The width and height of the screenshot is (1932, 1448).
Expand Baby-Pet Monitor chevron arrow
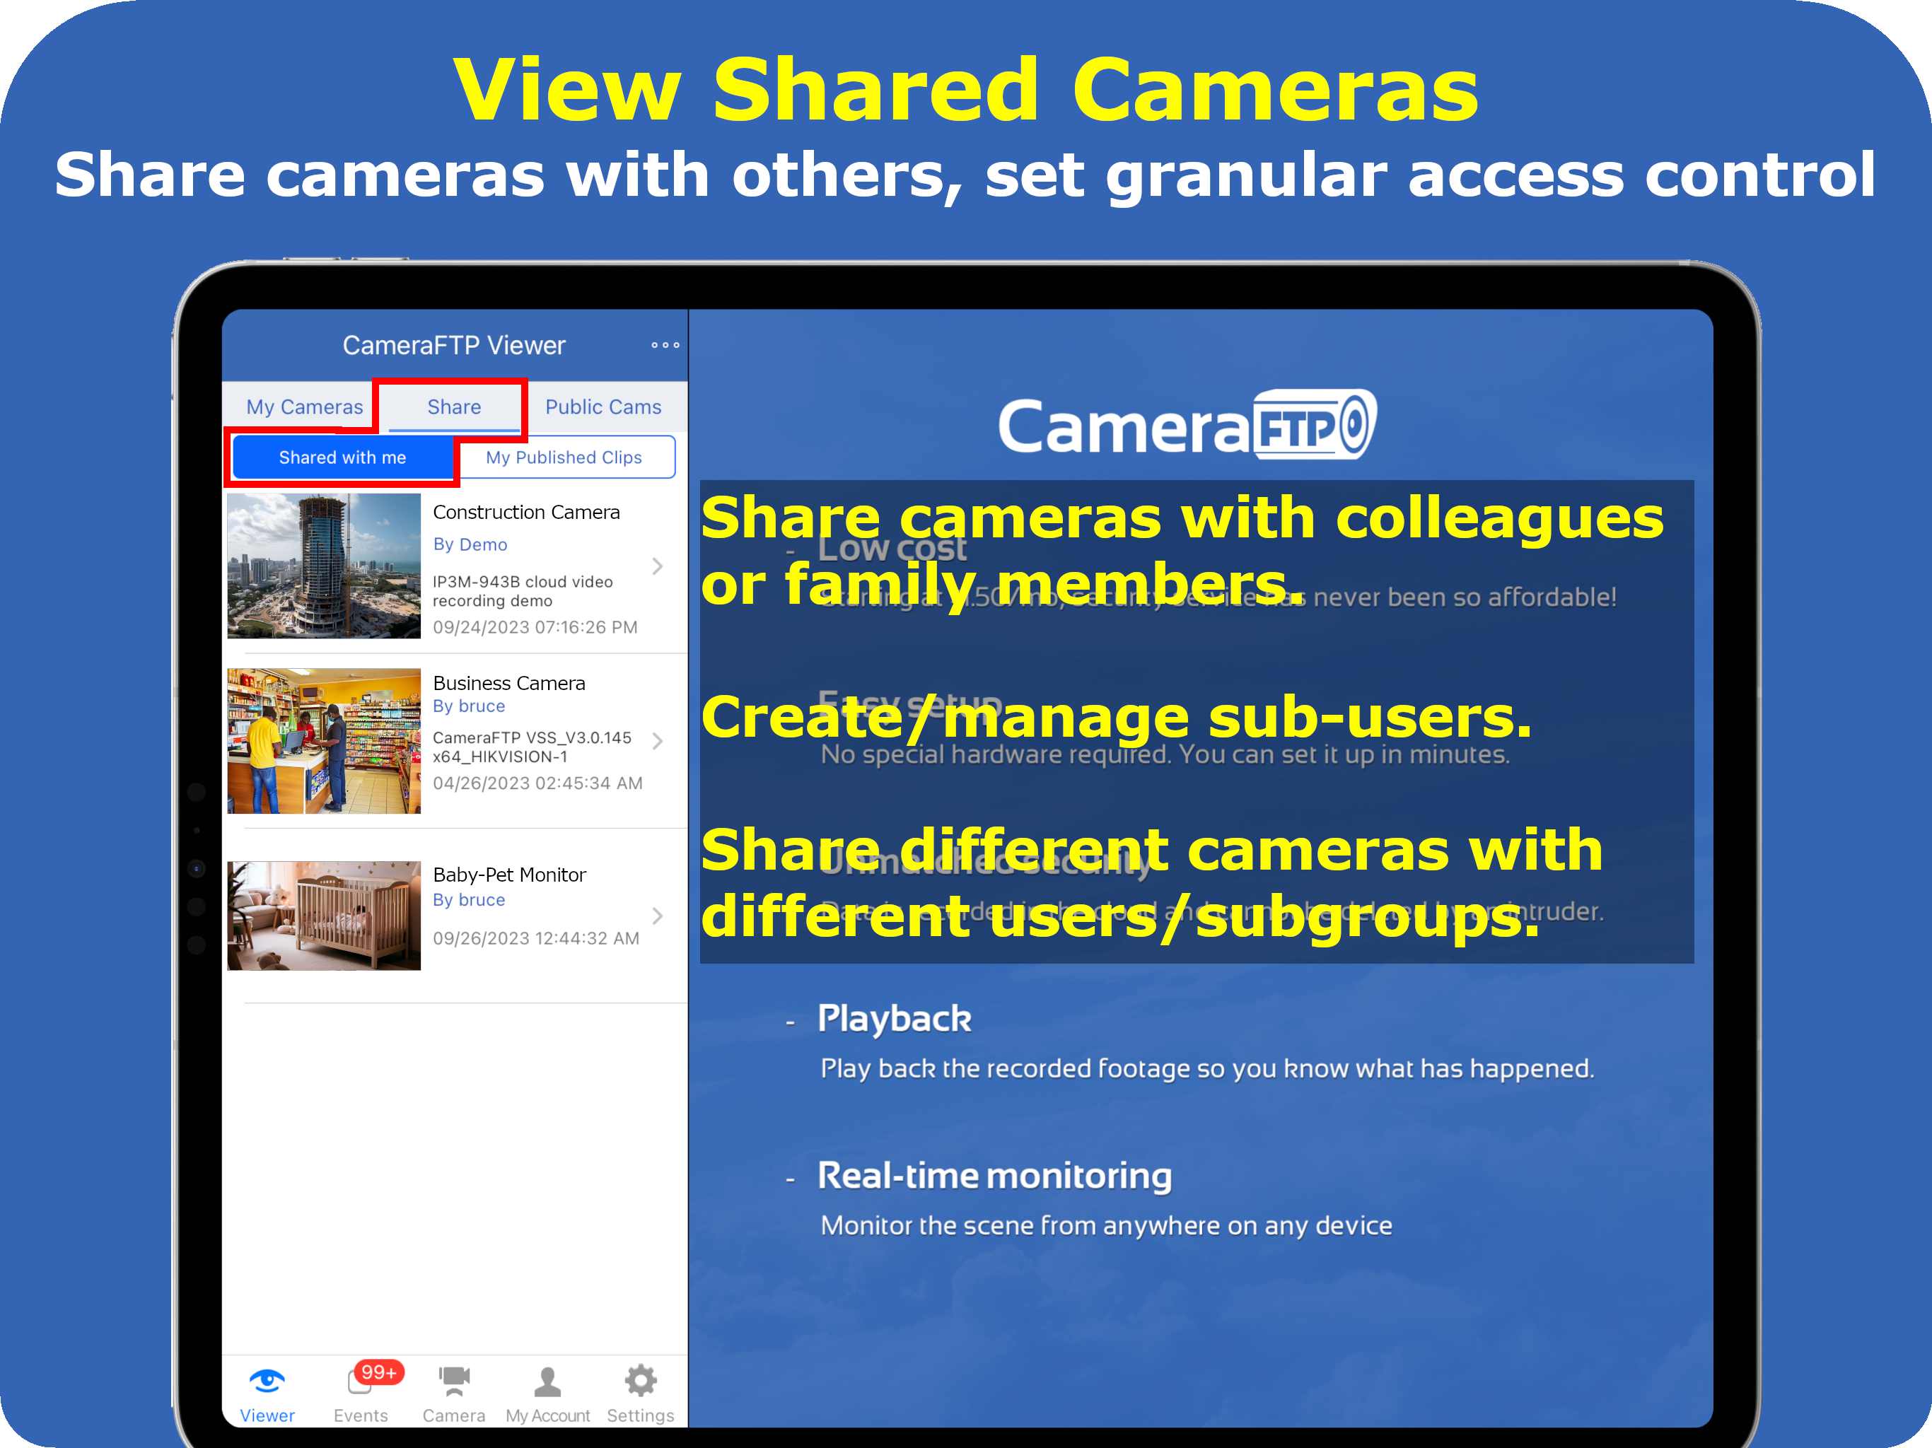click(x=658, y=916)
